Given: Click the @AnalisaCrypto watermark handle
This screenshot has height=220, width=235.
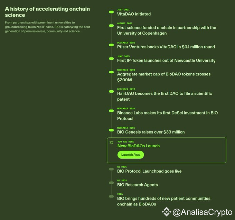Looking at the screenshot, I should [x=202, y=212].
